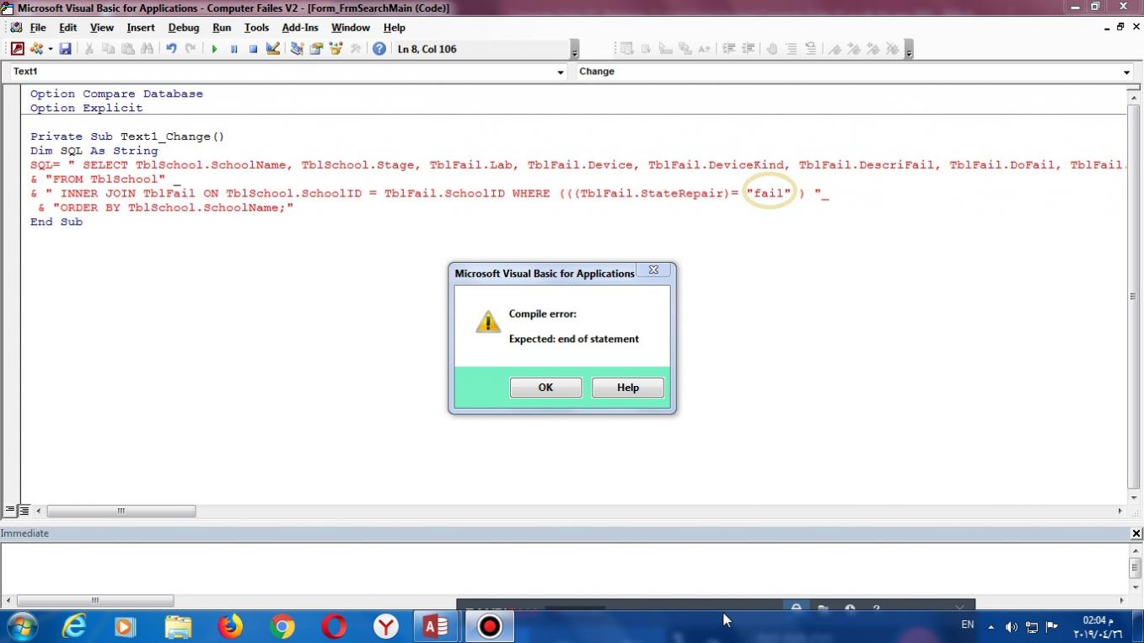Click the Outdent icon in the Edit toolbar
Image resolution: width=1144 pixels, height=643 pixels.
point(748,49)
